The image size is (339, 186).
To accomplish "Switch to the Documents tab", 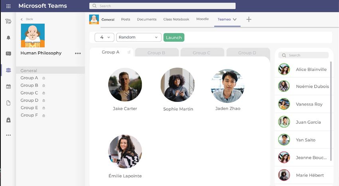I will 147,19.
